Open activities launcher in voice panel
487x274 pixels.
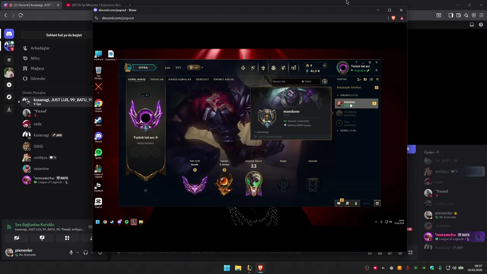click(x=67, y=238)
